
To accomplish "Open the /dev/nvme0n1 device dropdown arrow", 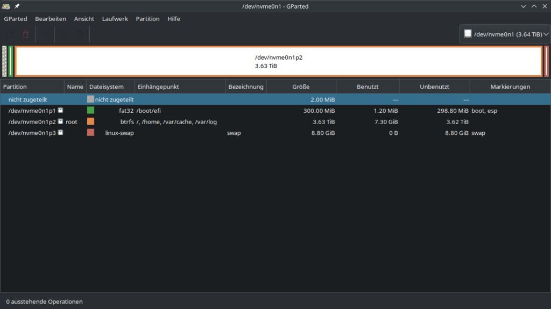I will (x=546, y=34).
